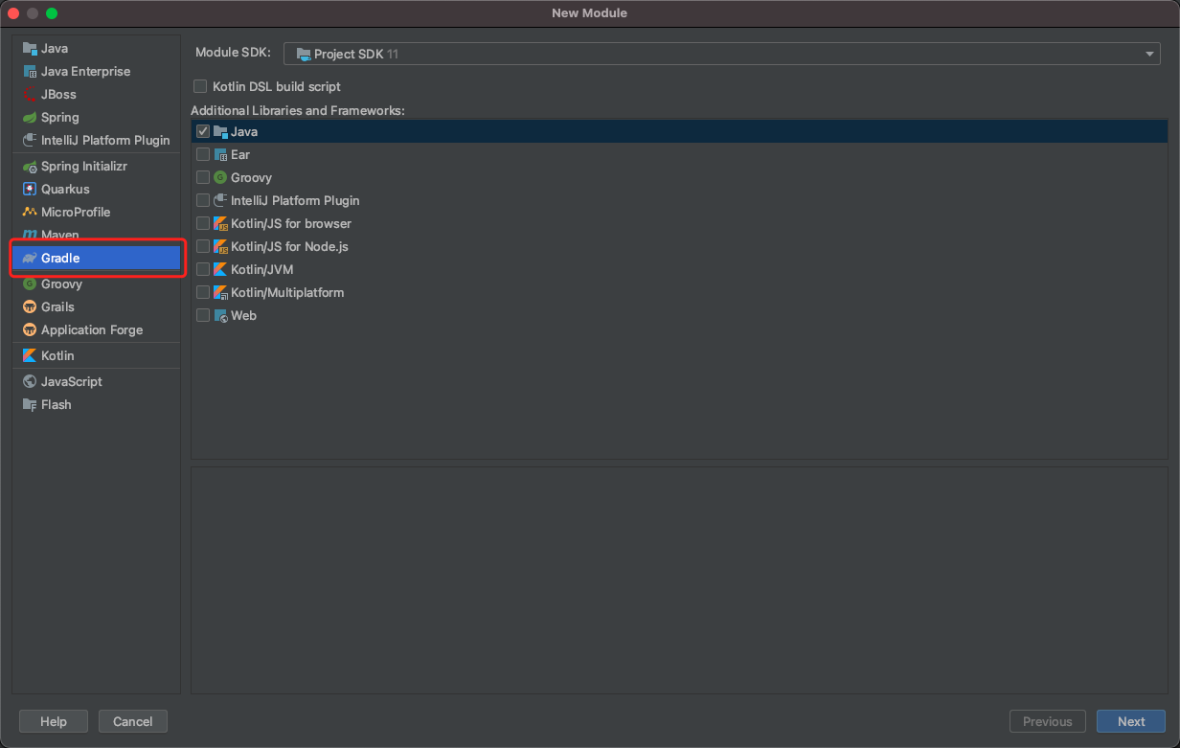This screenshot has width=1180, height=748.
Task: Open the Module SDK dropdown
Action: point(722,54)
